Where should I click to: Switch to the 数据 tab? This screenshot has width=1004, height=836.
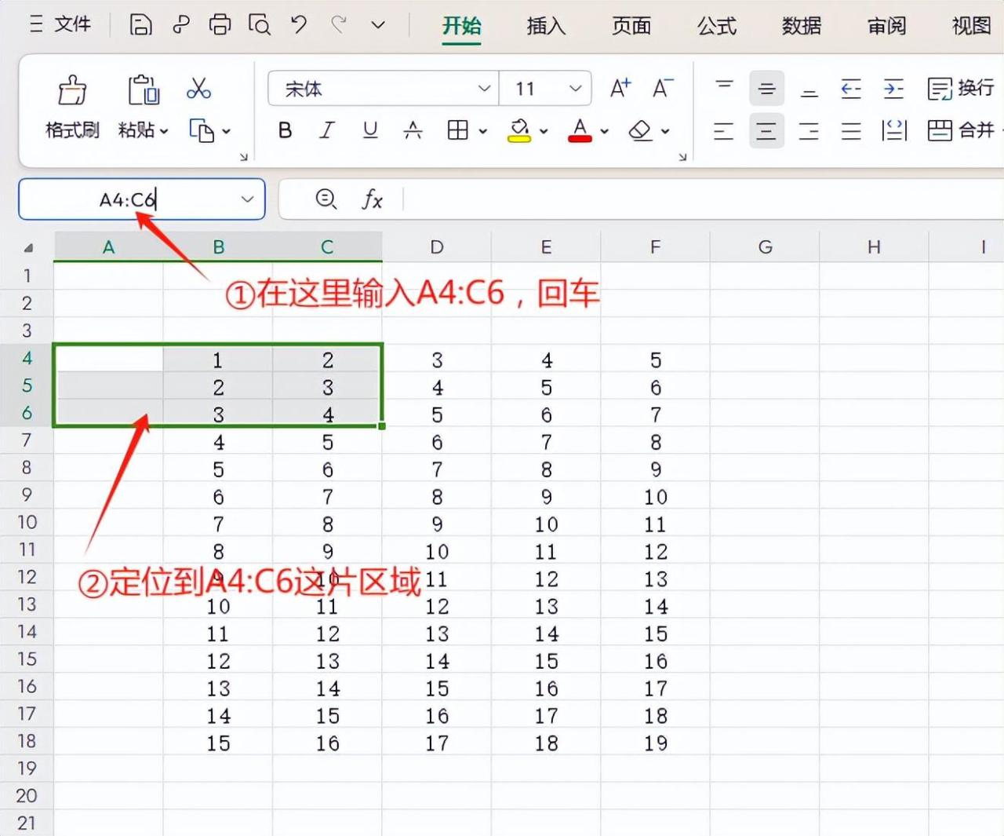(x=802, y=26)
